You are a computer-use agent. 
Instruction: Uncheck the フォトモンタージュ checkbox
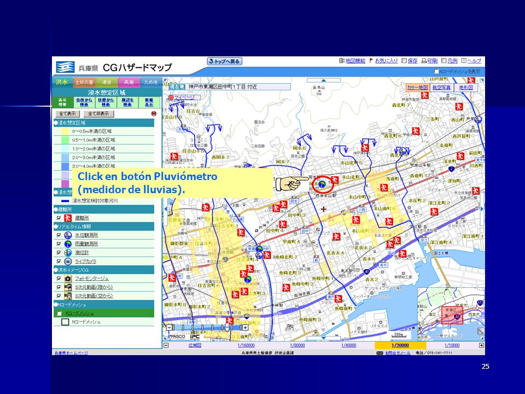click(59, 279)
